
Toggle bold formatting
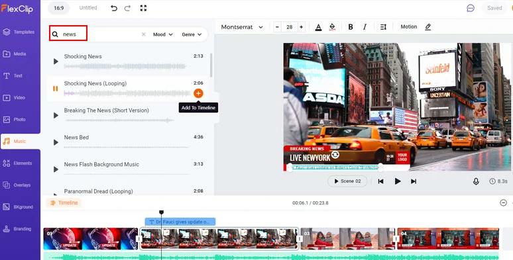click(351, 27)
